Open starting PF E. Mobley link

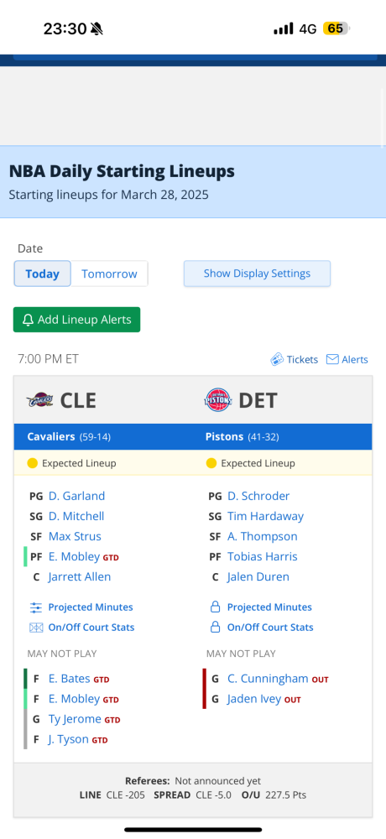75,556
